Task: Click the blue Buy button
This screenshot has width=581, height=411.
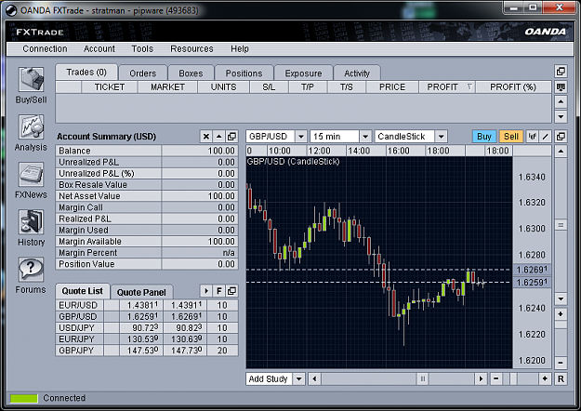Action: pos(484,137)
